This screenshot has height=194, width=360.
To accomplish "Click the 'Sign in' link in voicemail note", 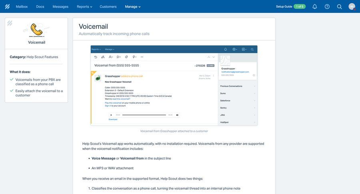I will coord(108,106).
